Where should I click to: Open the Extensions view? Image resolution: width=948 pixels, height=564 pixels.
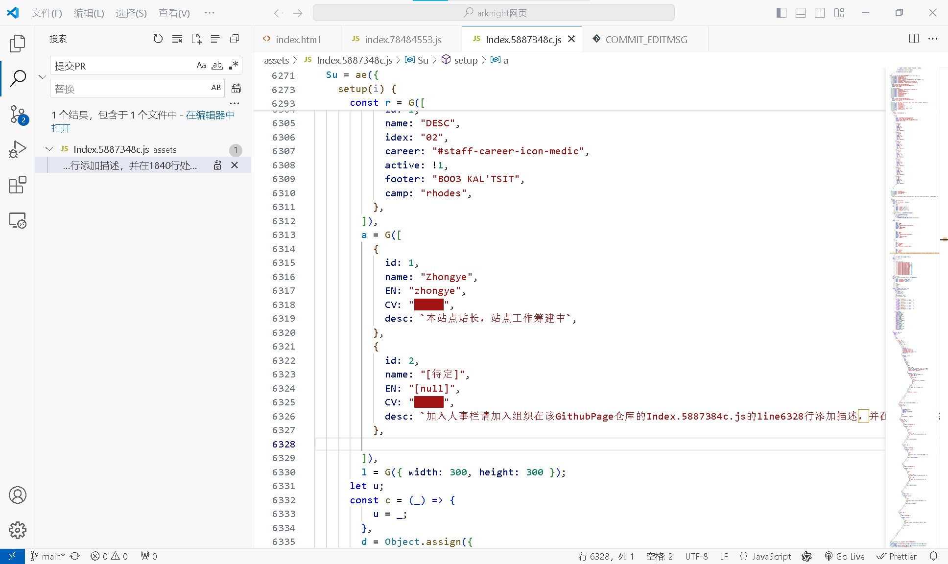18,185
